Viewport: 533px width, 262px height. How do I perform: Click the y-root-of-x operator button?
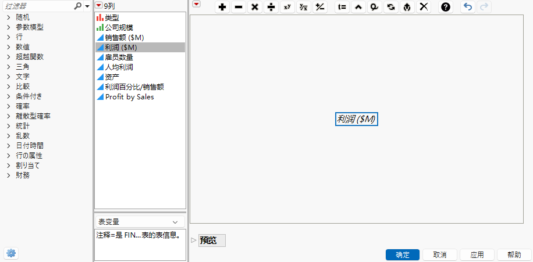tap(304, 7)
